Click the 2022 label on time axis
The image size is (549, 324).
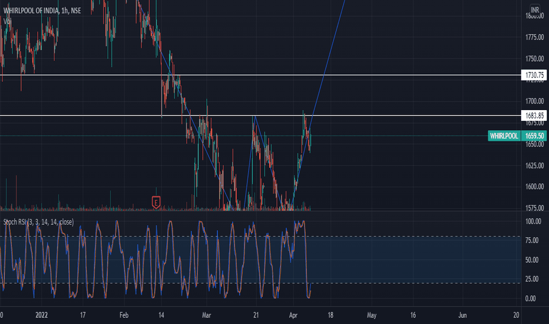tap(41, 315)
